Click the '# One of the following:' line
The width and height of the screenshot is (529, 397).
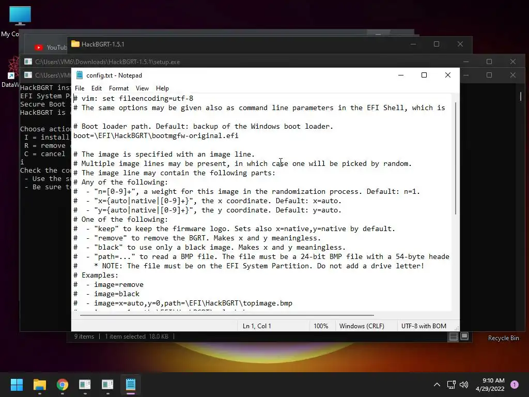click(120, 219)
